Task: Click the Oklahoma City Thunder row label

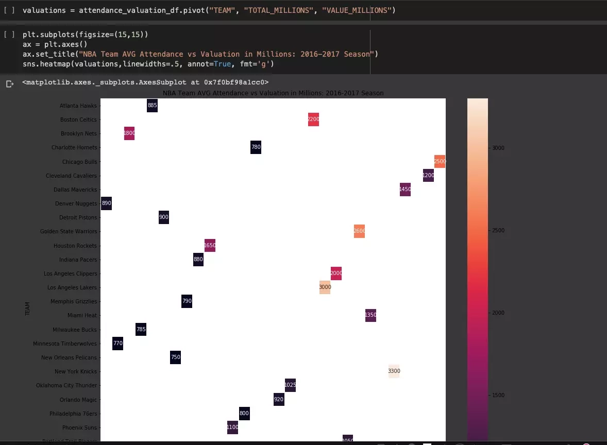Action: [x=66, y=385]
